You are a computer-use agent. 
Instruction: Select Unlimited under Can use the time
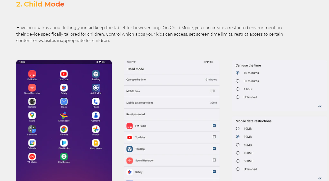237,97
